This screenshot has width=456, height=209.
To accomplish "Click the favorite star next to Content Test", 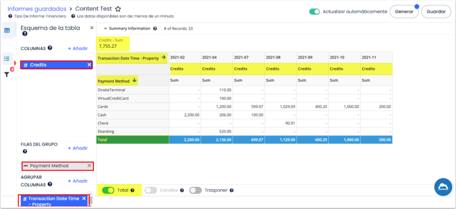I will pos(118,9).
